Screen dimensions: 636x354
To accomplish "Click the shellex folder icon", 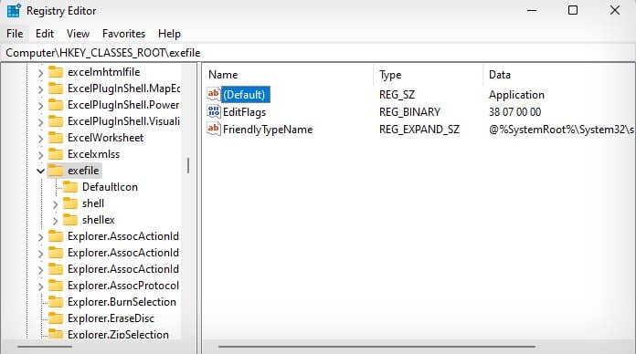I will point(70,220).
